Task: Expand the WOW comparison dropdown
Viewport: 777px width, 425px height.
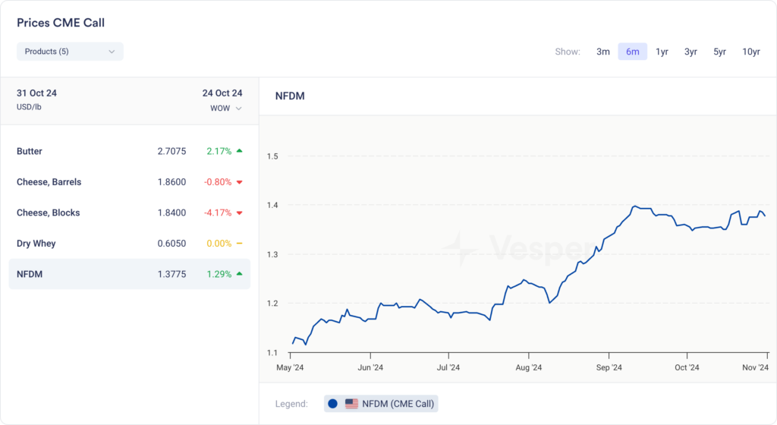Action: [x=226, y=109]
